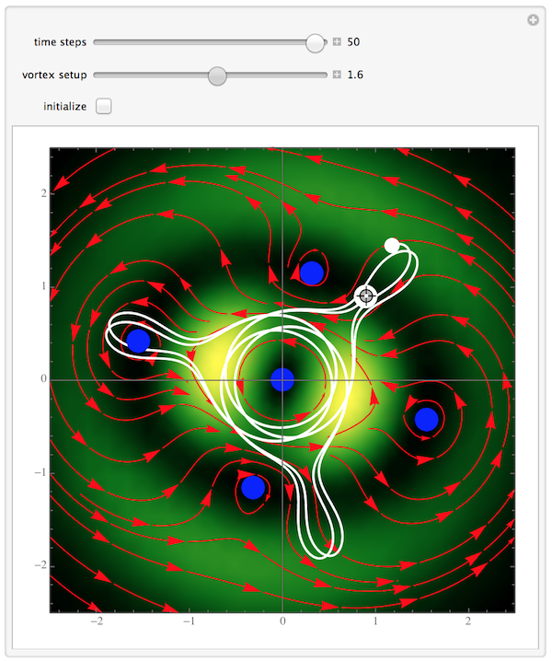Toggle the initialize checkbox
The height and width of the screenshot is (661, 552).
point(104,106)
